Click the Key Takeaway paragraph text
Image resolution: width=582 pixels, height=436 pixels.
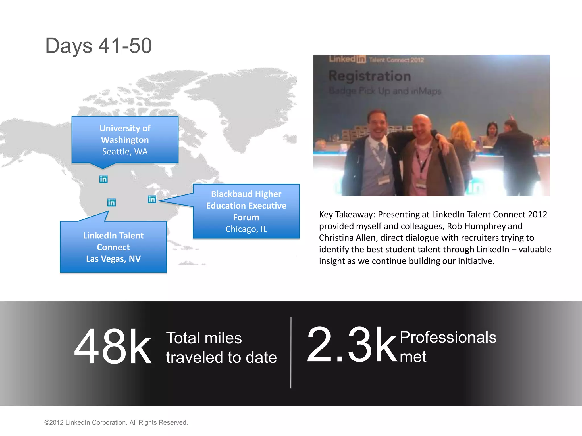coord(435,238)
